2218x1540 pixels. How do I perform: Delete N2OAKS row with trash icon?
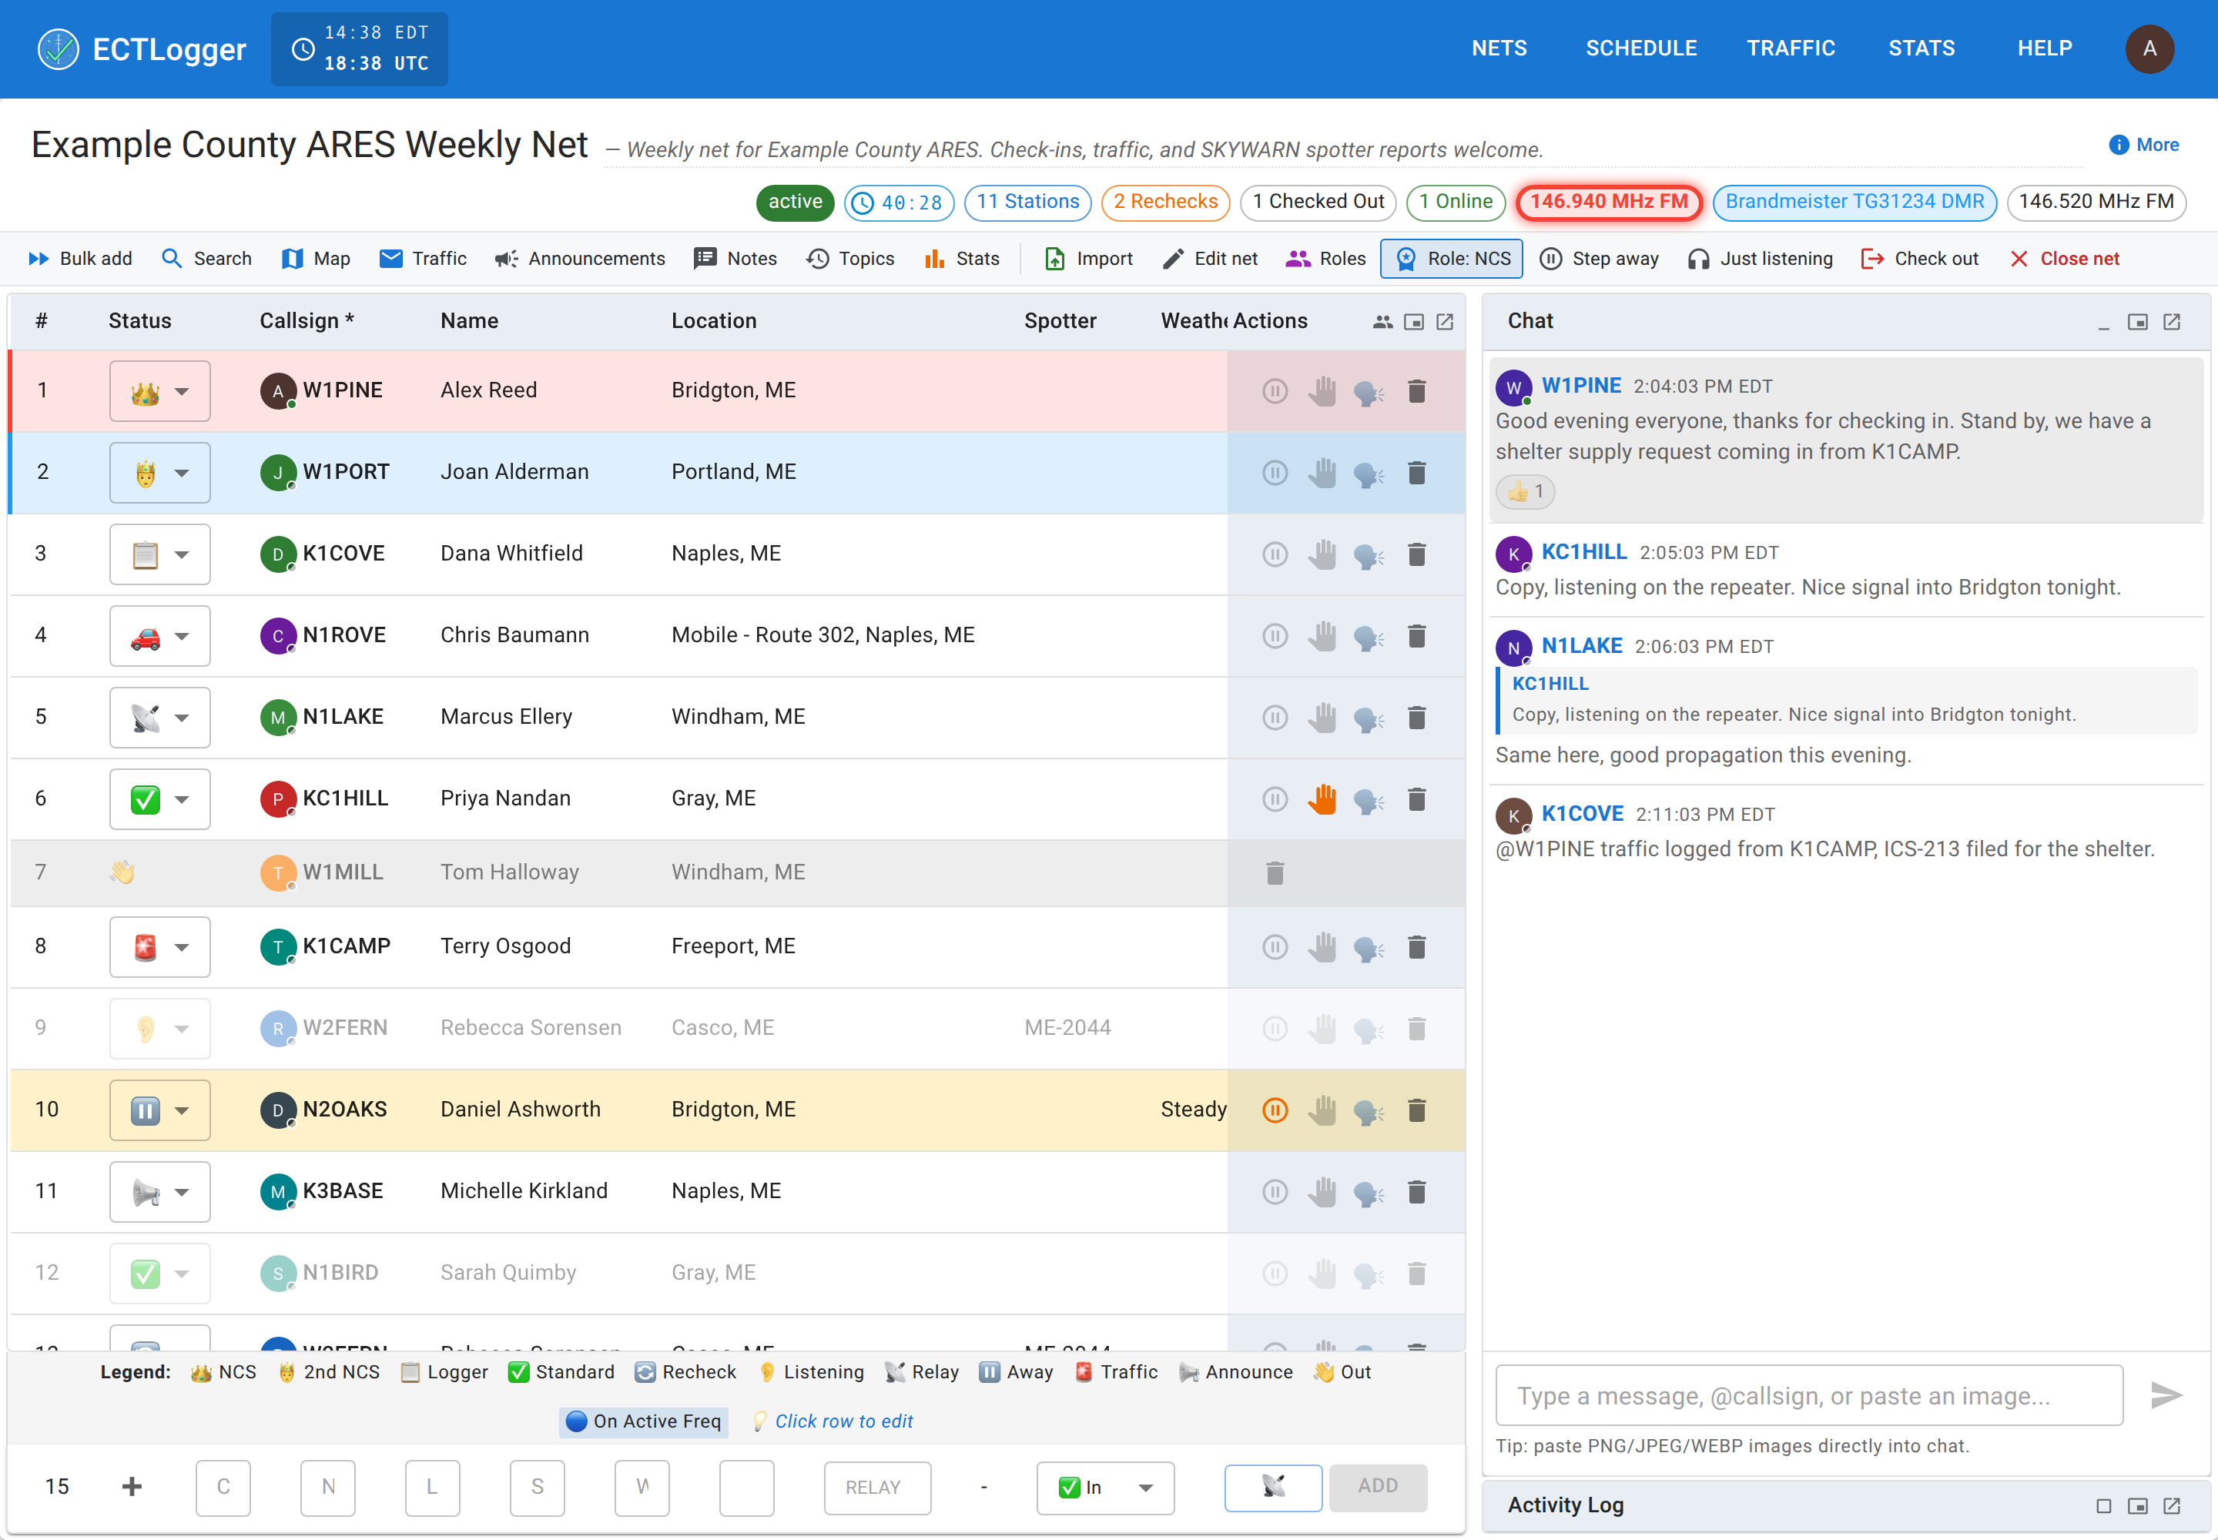[x=1417, y=1110]
